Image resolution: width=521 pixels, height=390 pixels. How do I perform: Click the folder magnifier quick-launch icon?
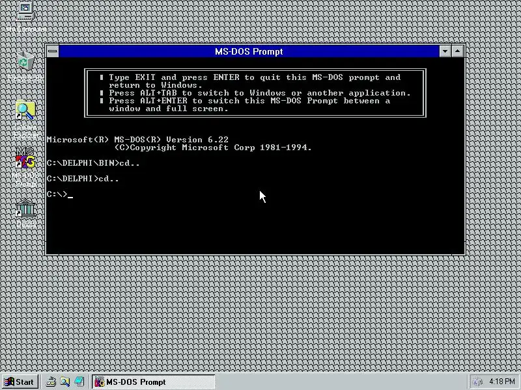click(65, 382)
